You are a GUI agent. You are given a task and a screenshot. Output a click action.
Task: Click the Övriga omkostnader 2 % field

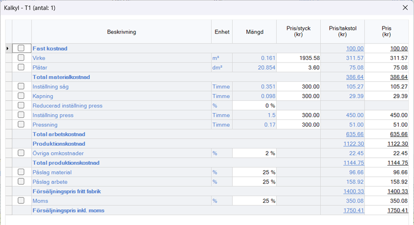255,153
